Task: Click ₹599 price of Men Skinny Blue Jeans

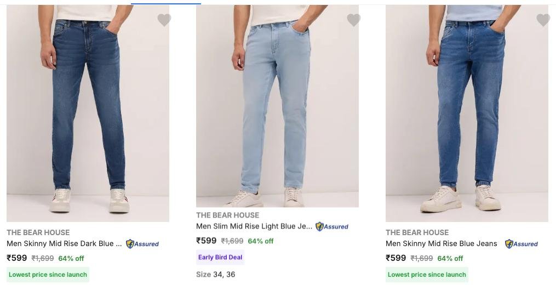Action: (x=395, y=258)
